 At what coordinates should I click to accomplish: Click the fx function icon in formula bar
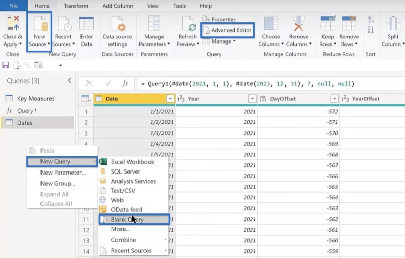click(x=125, y=83)
